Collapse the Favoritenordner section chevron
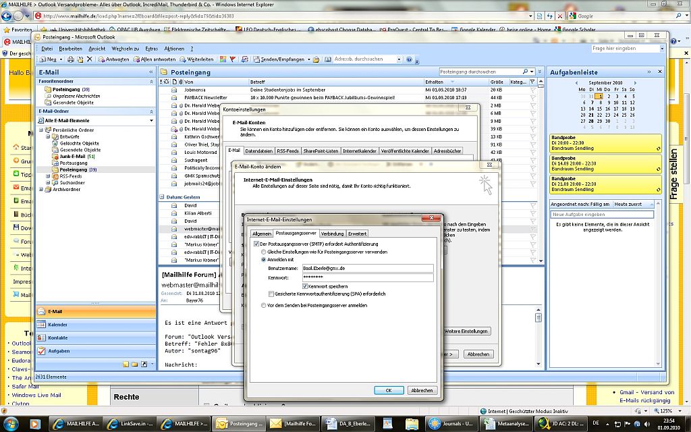Screen dimensions: 691x432 (x=151, y=82)
